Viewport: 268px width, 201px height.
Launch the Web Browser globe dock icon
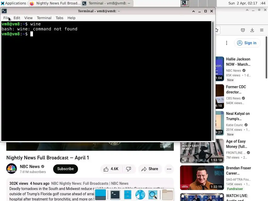140,195
